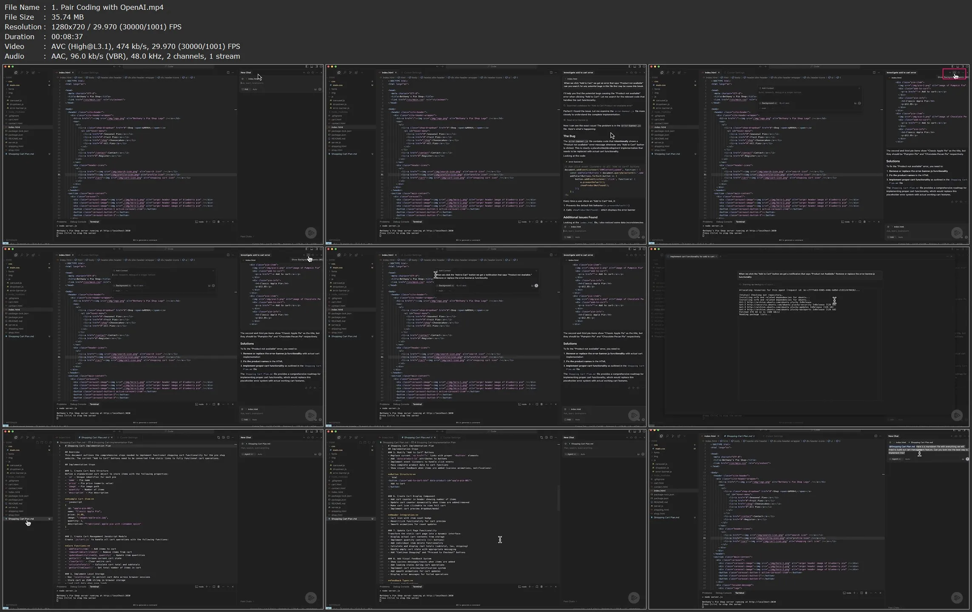The image size is (972, 612).
Task: Select Terminal tab in first thumbnail panel
Action: pyautogui.click(x=94, y=222)
